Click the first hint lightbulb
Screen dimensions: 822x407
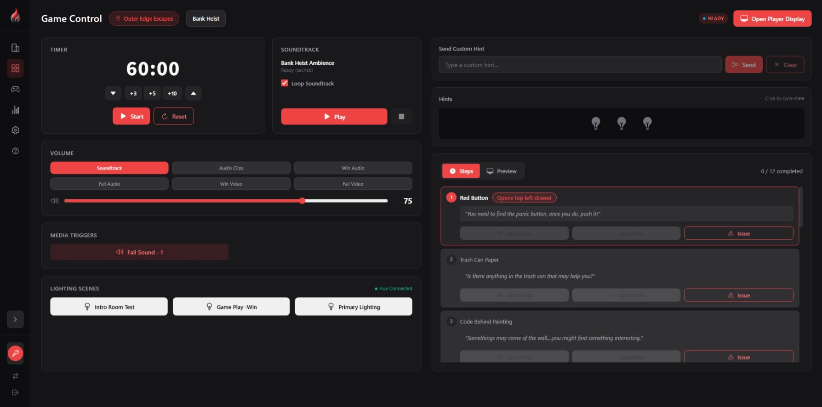(x=596, y=123)
